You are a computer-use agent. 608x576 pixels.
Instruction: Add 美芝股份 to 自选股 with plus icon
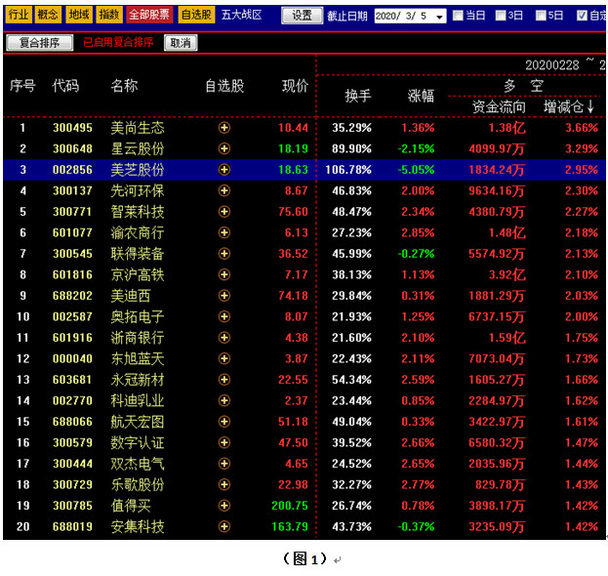[224, 170]
